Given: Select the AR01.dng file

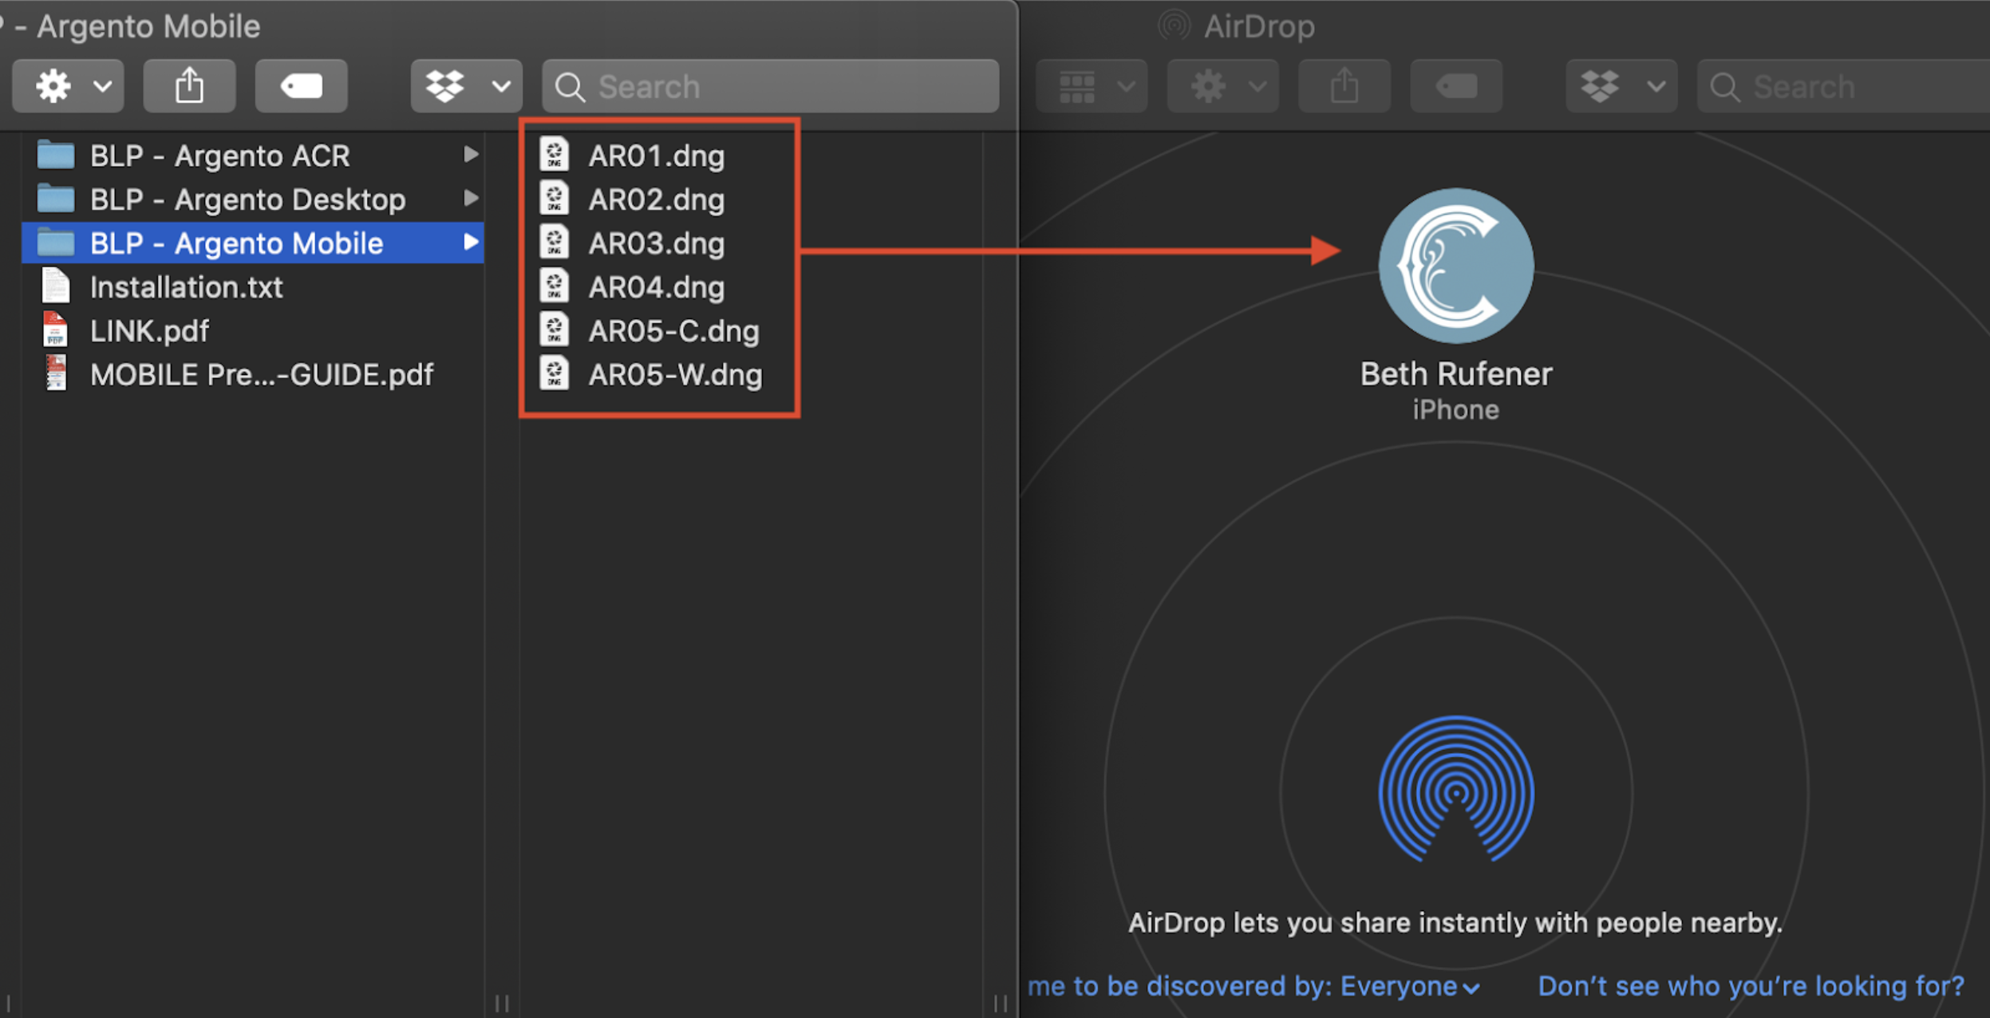Looking at the screenshot, I should (656, 156).
